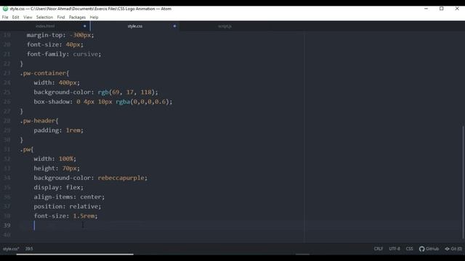The image size is (465, 261).
Task: Click line number 39 in gutter
Action: point(7,225)
